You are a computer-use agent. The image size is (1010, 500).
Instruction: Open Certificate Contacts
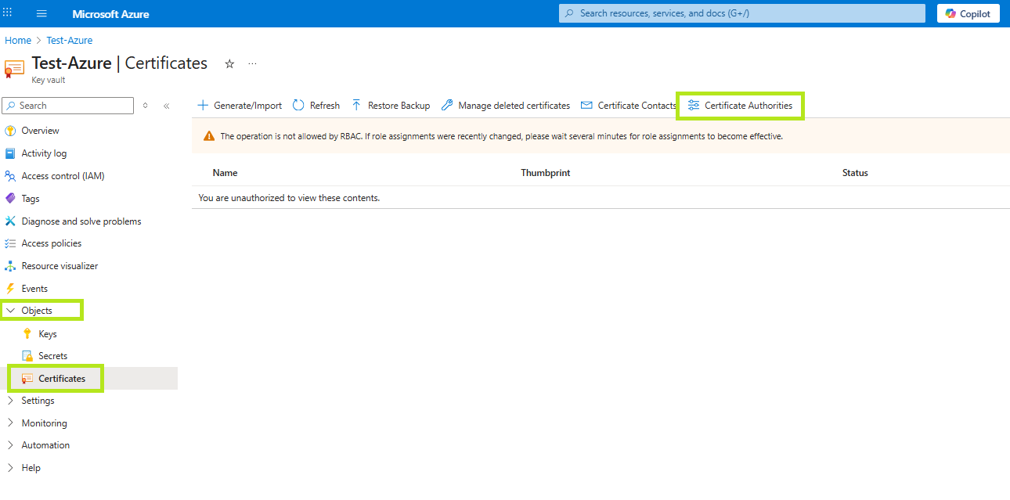pos(629,106)
